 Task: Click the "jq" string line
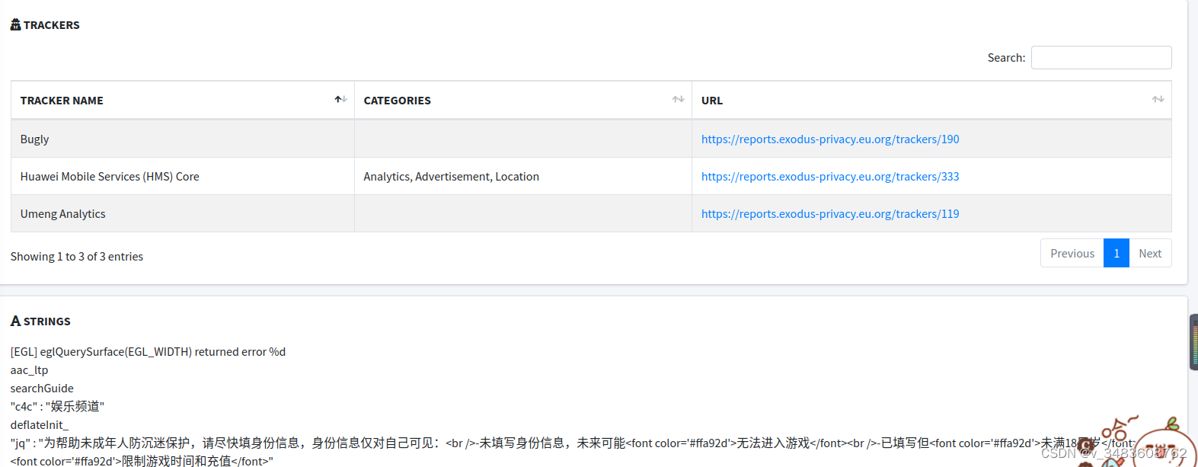click(x=573, y=452)
